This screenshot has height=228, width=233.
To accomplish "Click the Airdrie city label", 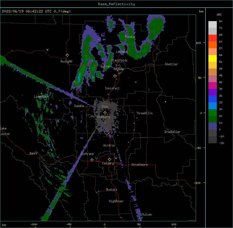I will click(109, 145).
